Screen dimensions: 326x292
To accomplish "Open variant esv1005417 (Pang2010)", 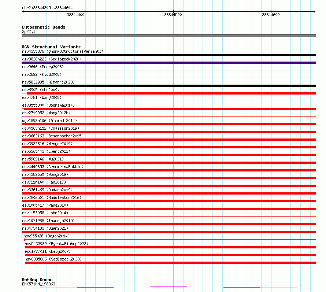I will [45, 205].
